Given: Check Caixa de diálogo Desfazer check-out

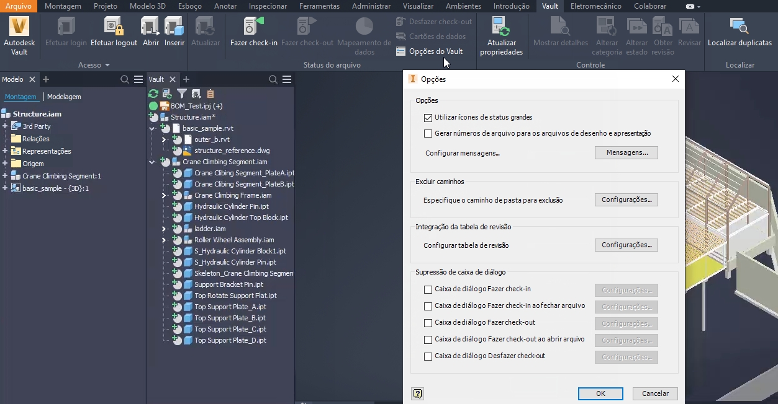Looking at the screenshot, I should [428, 356].
